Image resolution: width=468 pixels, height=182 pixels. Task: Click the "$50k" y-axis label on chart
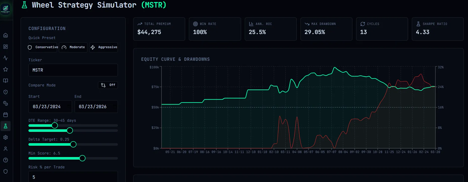155,107
